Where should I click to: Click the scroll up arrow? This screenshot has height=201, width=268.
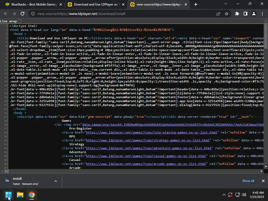[266, 21]
